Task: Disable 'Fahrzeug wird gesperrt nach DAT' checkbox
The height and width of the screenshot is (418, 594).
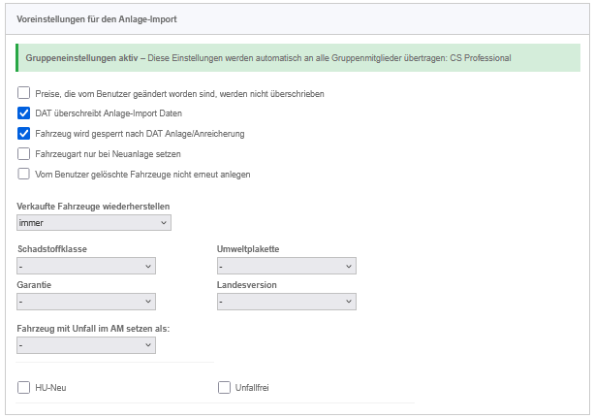Action: (x=24, y=134)
